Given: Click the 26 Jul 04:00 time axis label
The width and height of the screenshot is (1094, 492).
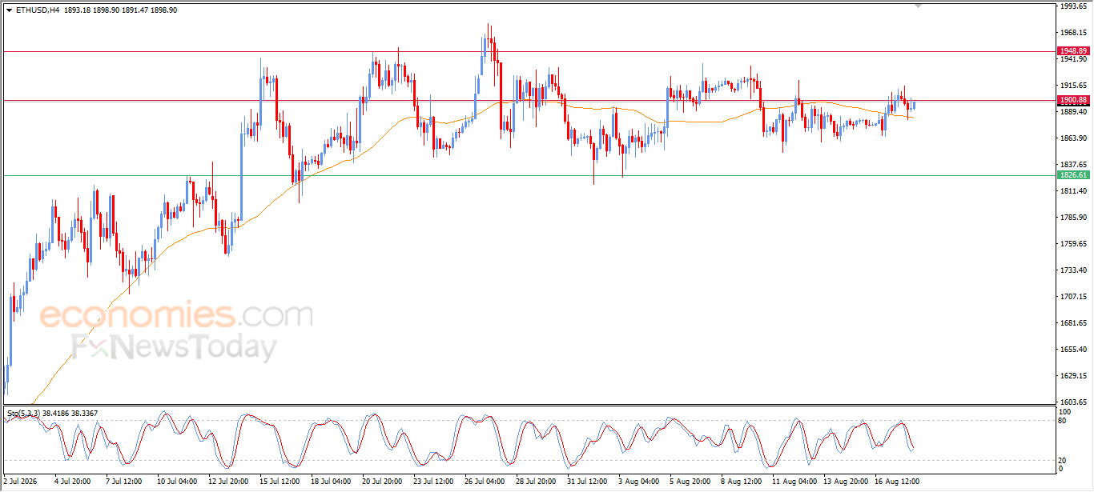Looking at the screenshot, I should pos(485,482).
